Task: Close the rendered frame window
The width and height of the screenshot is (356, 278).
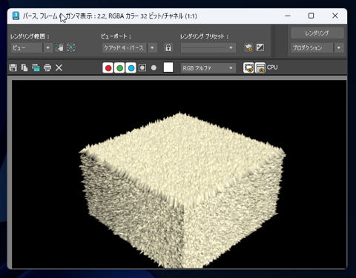Action: [x=335, y=16]
